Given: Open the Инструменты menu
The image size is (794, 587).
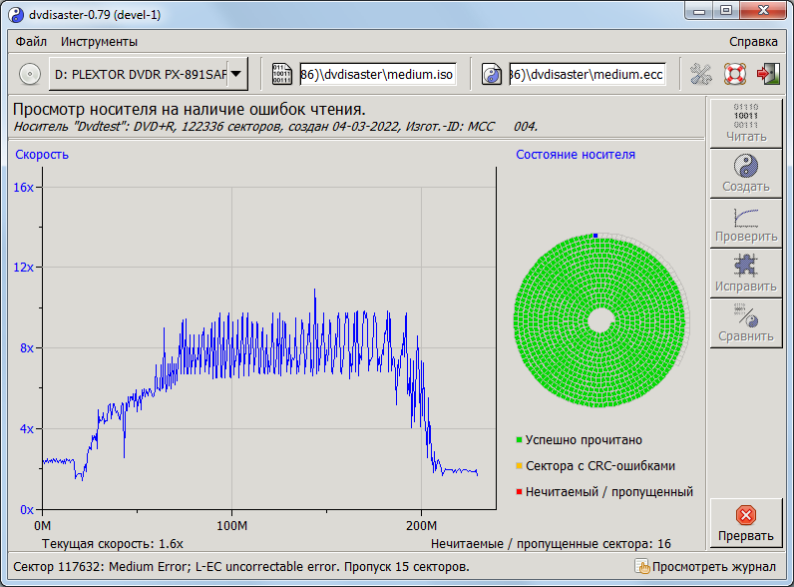Looking at the screenshot, I should tap(99, 42).
